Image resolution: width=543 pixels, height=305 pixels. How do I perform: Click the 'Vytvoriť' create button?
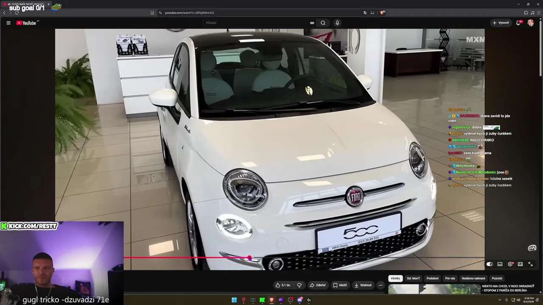tap(501, 23)
